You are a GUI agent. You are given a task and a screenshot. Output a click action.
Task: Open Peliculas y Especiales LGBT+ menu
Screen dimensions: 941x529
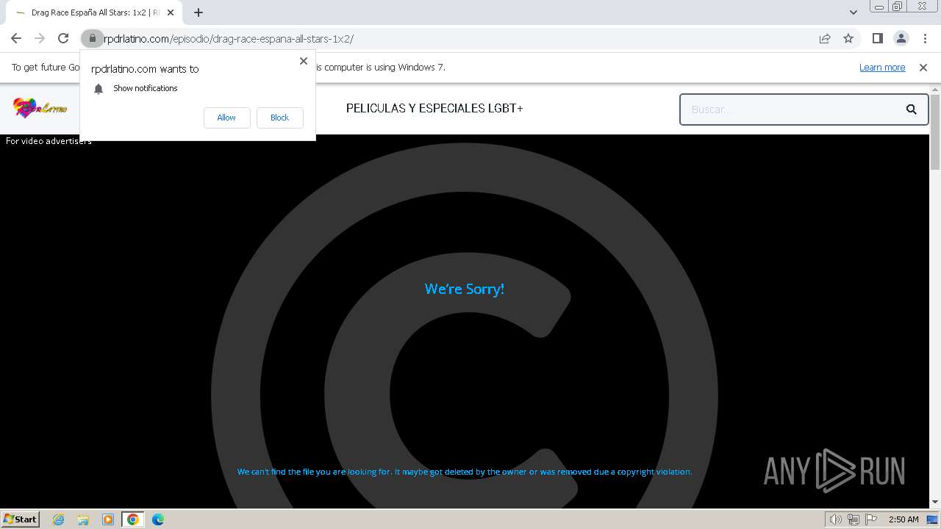[x=434, y=108]
